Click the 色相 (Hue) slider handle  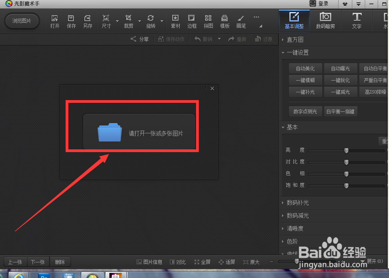coord(346,174)
